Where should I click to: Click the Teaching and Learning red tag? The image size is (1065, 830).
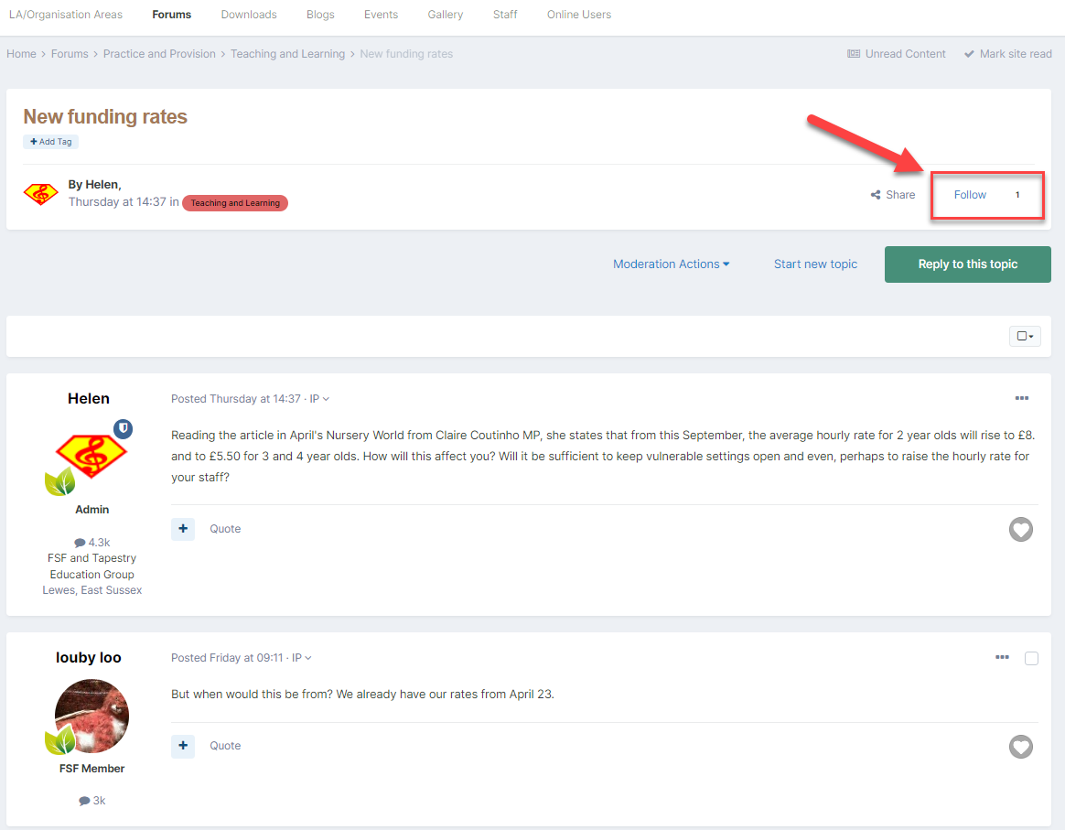tap(235, 203)
